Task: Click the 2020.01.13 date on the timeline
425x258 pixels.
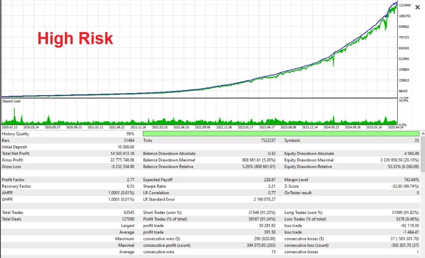Action: 9,127
